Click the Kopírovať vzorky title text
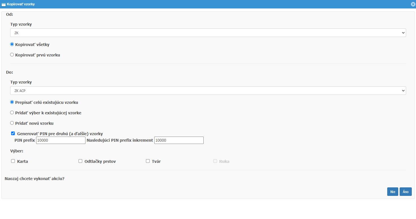Screen dimensions: 416x219 point(21,4)
